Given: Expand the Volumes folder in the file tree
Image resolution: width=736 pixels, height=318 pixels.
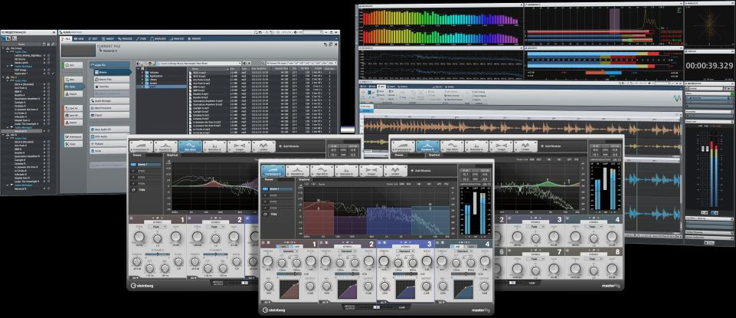Looking at the screenshot, I should 142,73.
